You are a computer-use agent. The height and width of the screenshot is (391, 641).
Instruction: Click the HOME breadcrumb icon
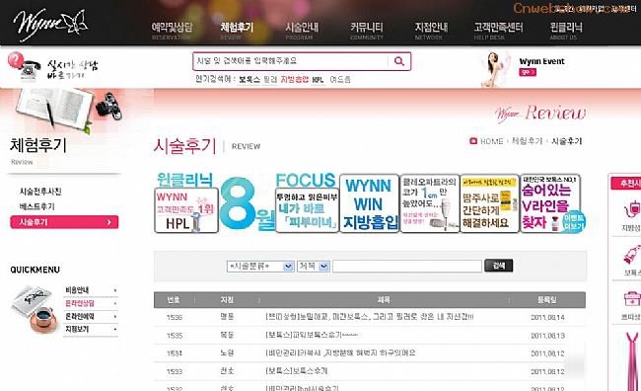473,141
